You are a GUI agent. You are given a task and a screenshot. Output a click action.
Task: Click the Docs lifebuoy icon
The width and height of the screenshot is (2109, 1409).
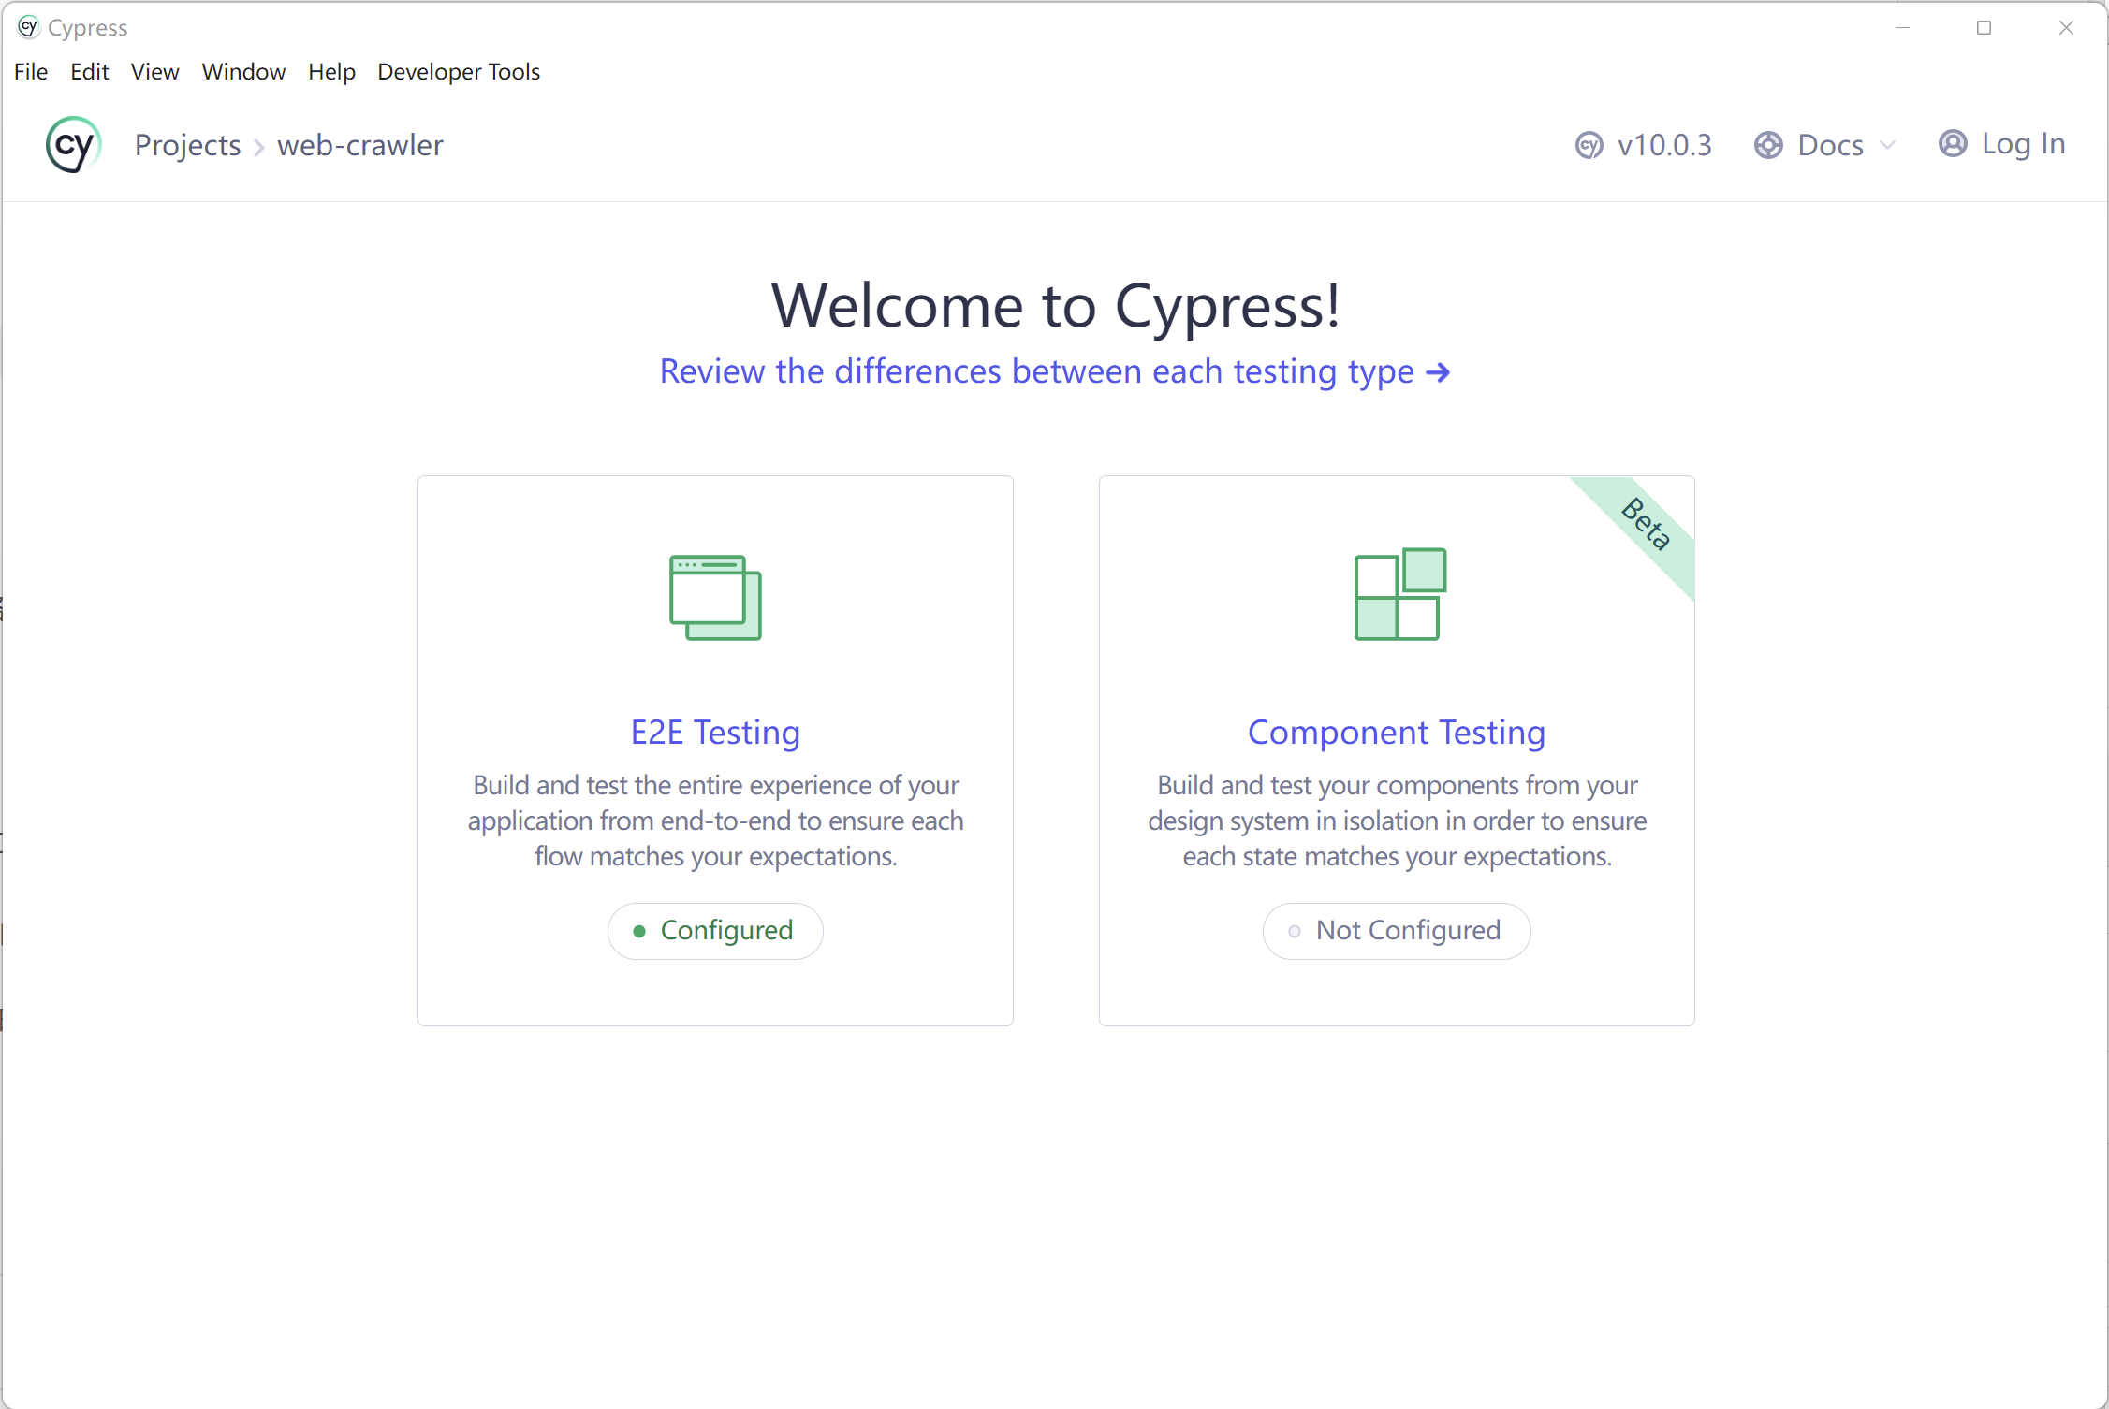coord(1768,146)
